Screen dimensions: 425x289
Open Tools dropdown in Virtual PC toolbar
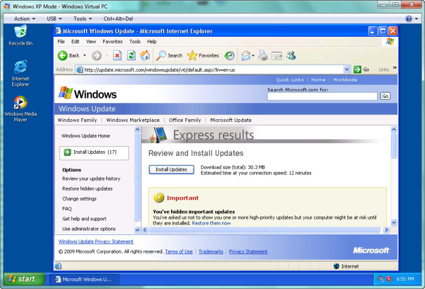click(x=83, y=19)
